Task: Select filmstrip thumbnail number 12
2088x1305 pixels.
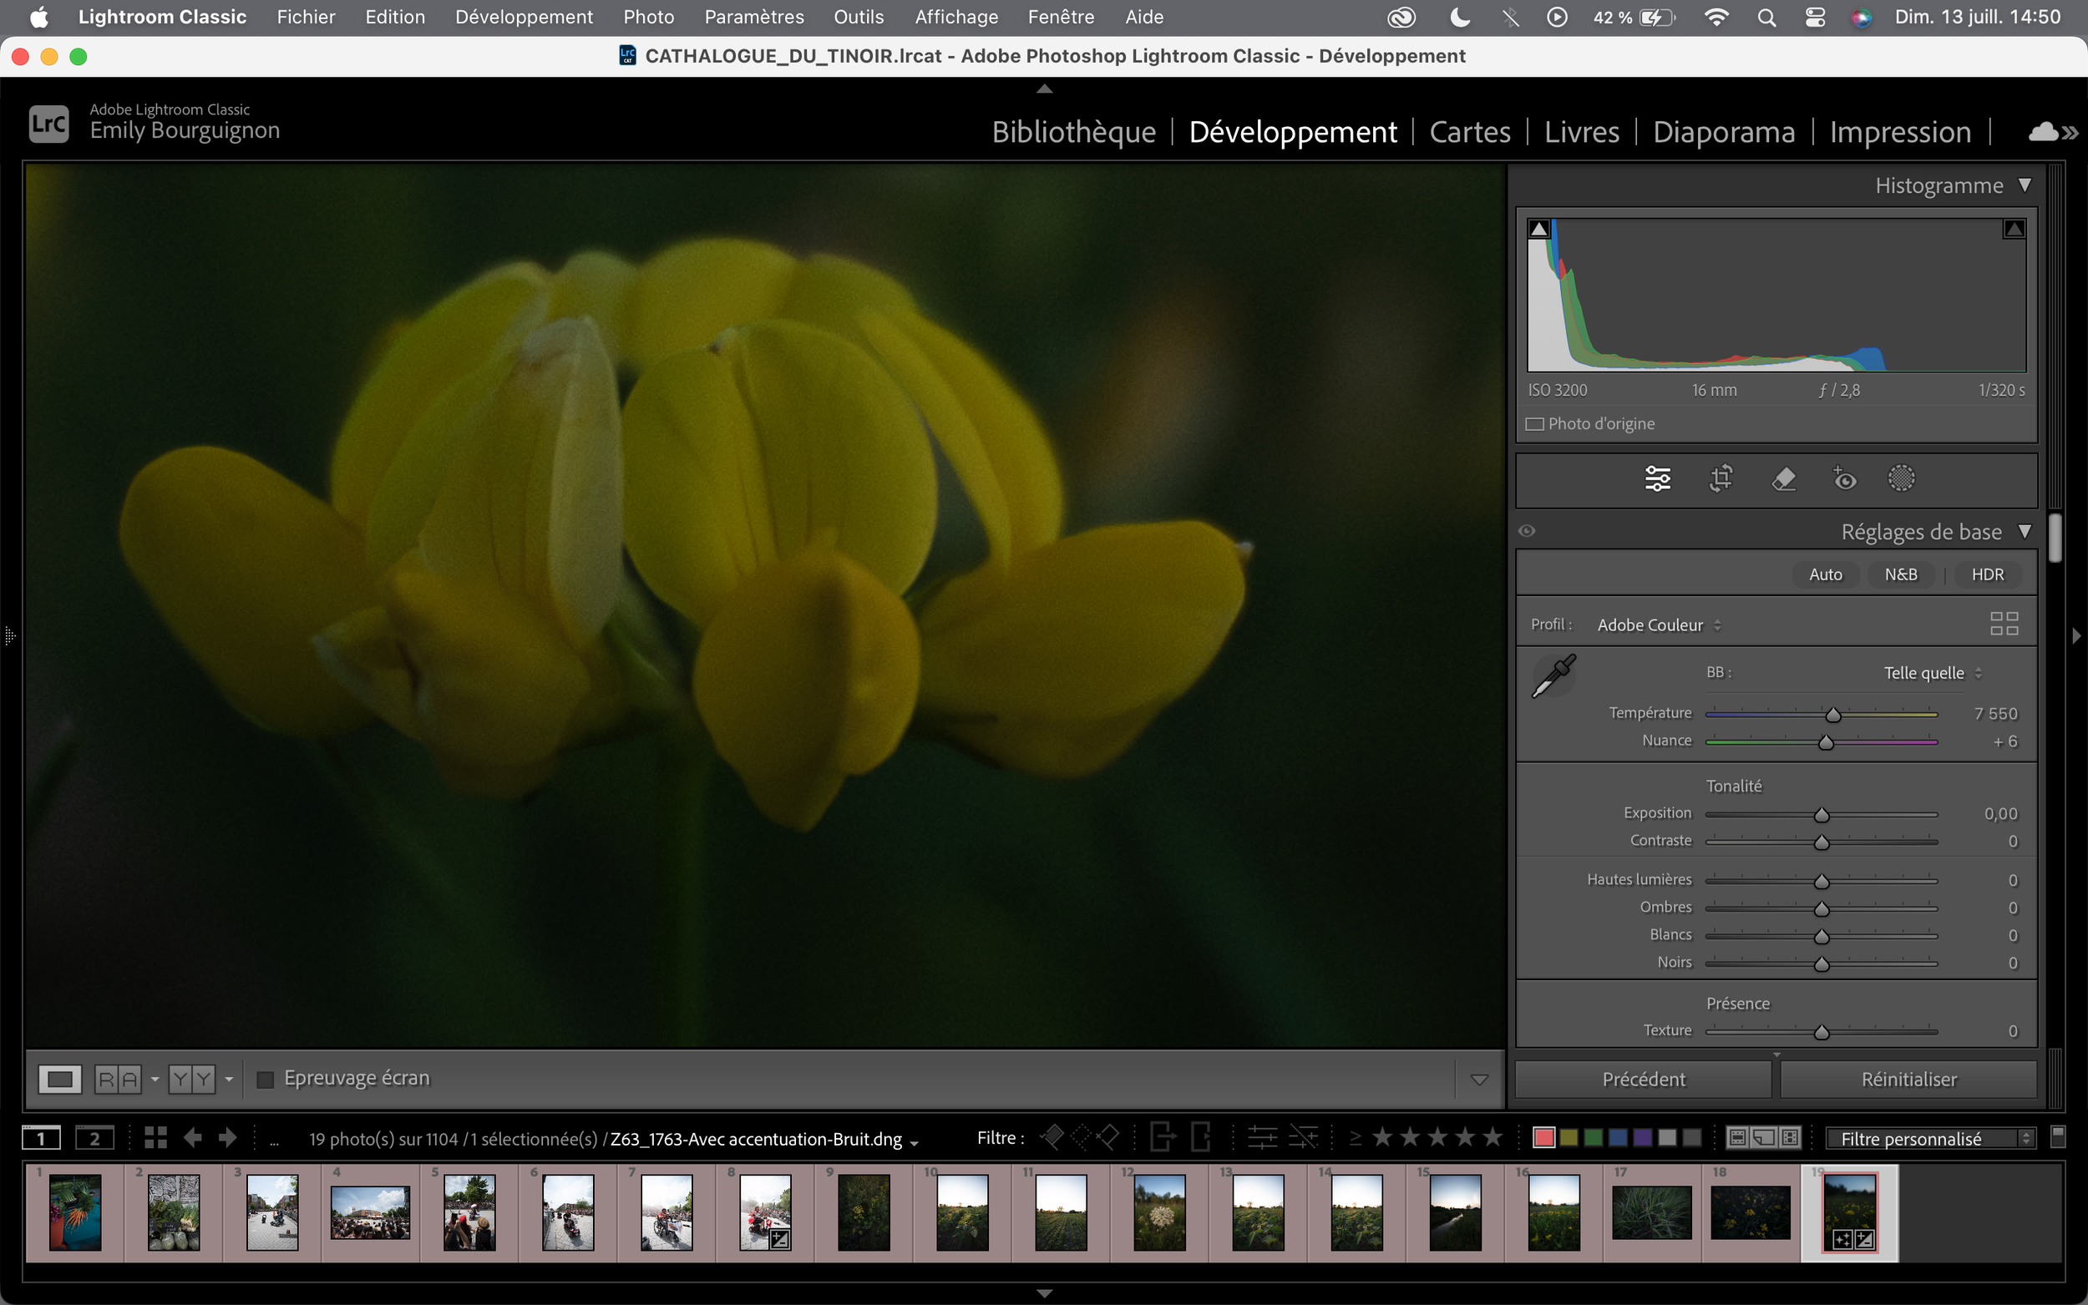Action: (1158, 1211)
